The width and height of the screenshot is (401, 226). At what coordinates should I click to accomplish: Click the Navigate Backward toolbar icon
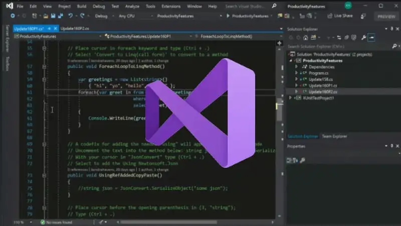point(13,16)
